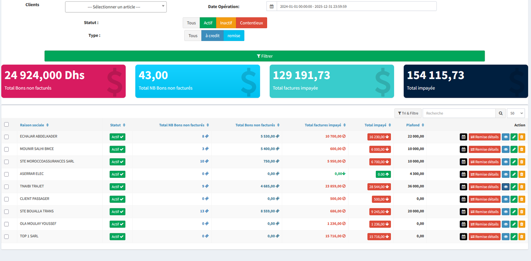This screenshot has height=261, width=531.
Task: Open Remise détails for TNAIBI TRAJET
Action: click(x=485, y=187)
